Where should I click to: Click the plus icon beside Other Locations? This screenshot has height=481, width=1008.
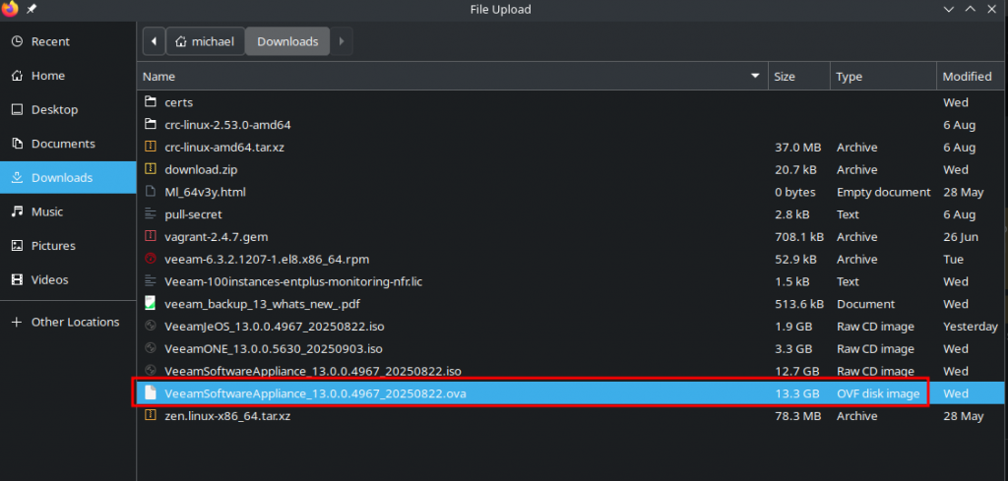click(x=18, y=323)
